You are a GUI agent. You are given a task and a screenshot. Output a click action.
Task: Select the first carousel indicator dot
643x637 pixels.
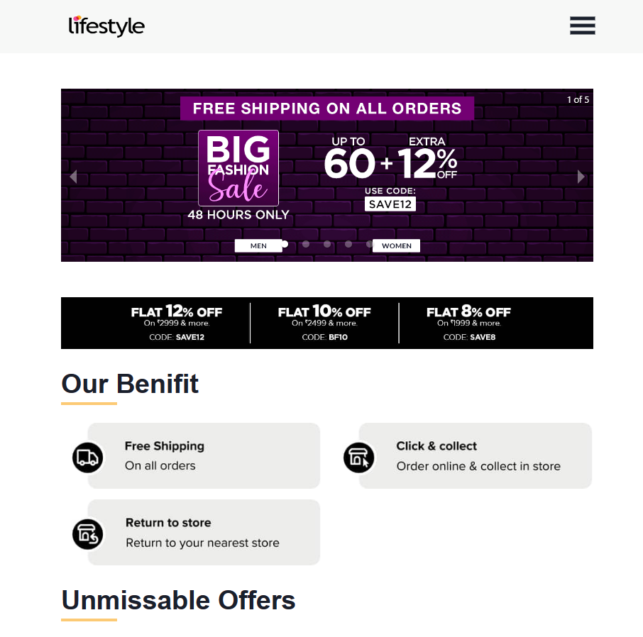click(285, 244)
